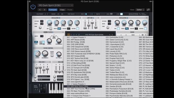The height and width of the screenshot is (98, 174).
Task: Click the Copy button
Action: point(62,10)
